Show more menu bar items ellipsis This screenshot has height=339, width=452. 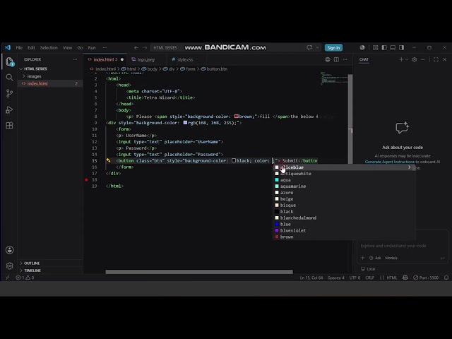click(105, 47)
